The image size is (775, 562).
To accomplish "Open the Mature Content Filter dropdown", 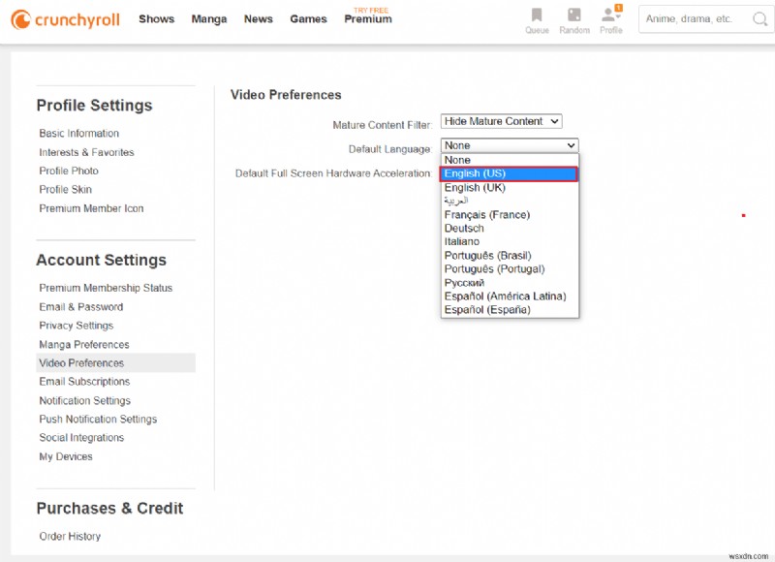I will click(x=501, y=121).
